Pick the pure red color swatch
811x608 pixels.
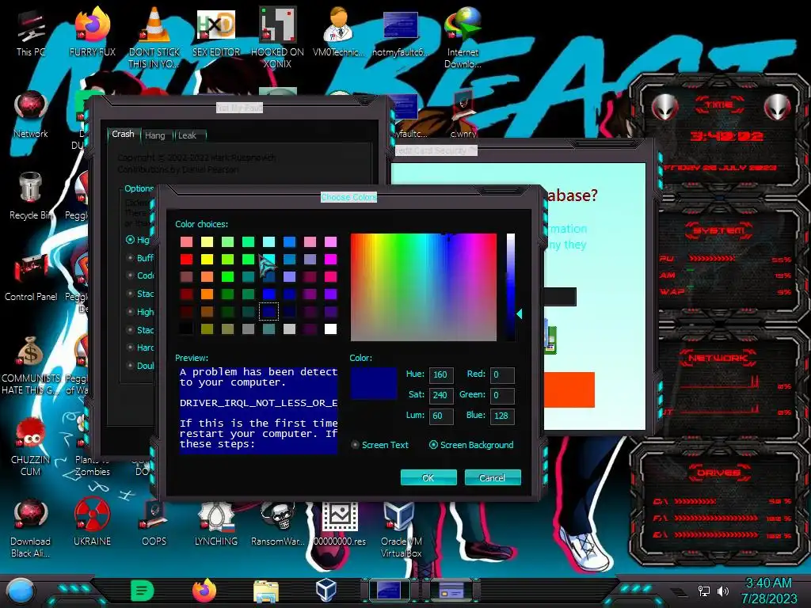click(x=187, y=259)
